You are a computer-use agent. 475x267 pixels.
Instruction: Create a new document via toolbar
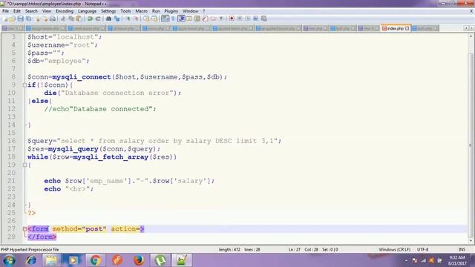click(4, 19)
